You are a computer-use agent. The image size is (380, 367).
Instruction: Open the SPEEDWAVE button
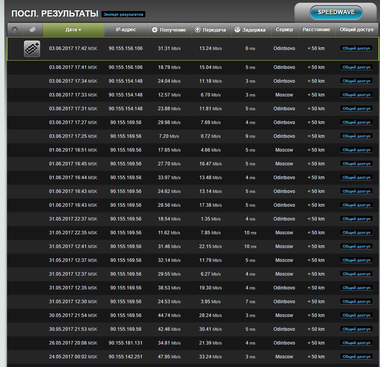(x=336, y=12)
